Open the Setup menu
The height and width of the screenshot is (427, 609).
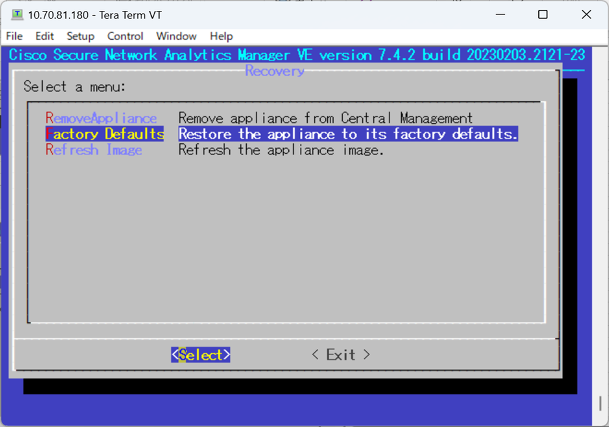[x=80, y=36]
